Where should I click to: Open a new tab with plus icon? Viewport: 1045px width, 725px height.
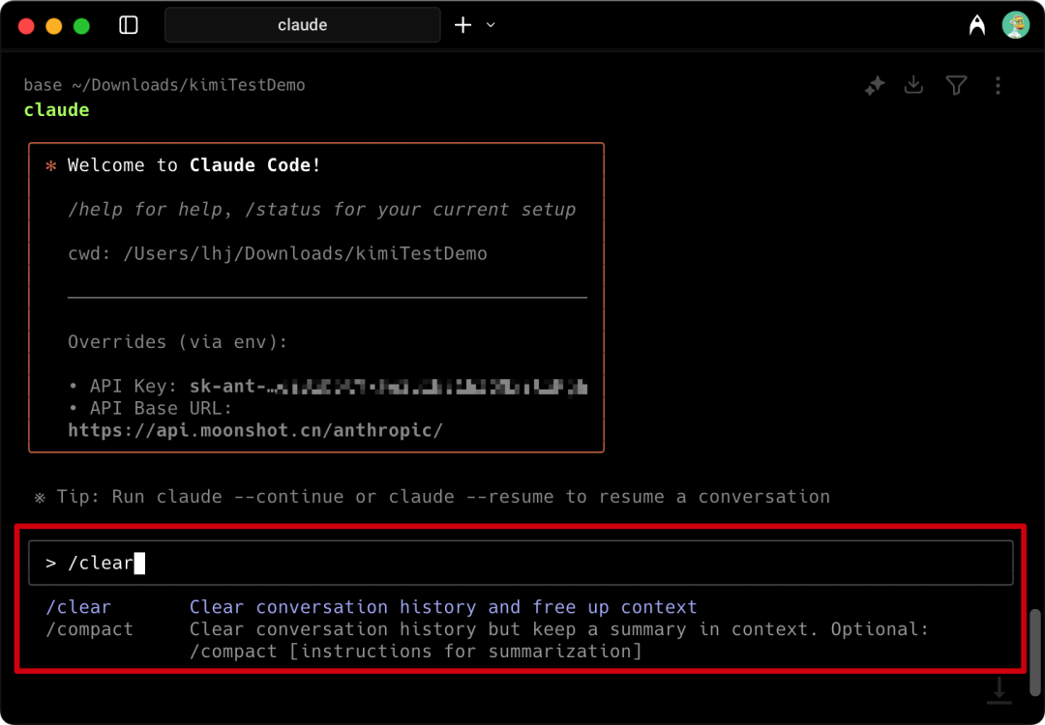(x=463, y=25)
